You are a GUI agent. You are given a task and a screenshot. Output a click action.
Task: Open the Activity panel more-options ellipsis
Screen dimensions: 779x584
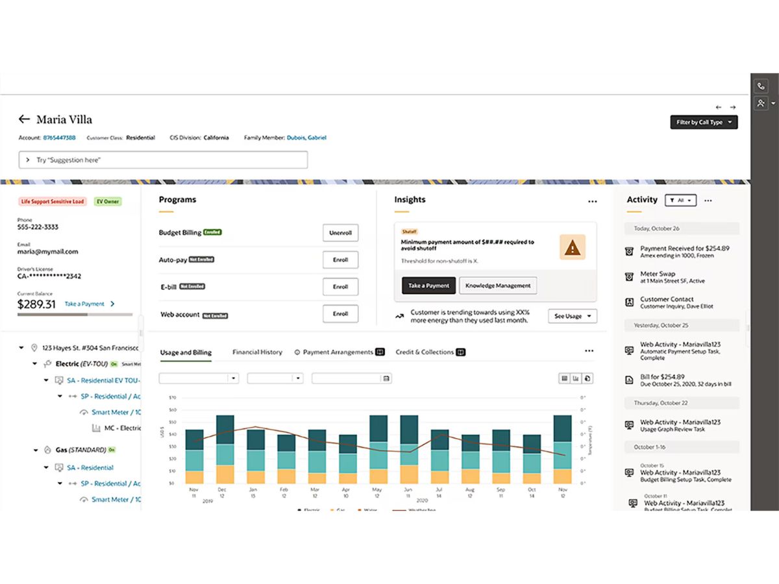point(708,201)
